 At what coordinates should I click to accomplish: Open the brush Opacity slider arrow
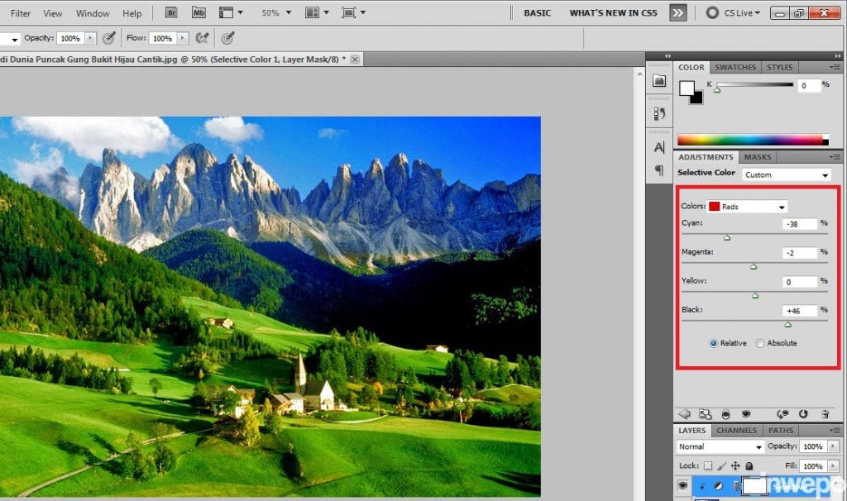point(91,38)
